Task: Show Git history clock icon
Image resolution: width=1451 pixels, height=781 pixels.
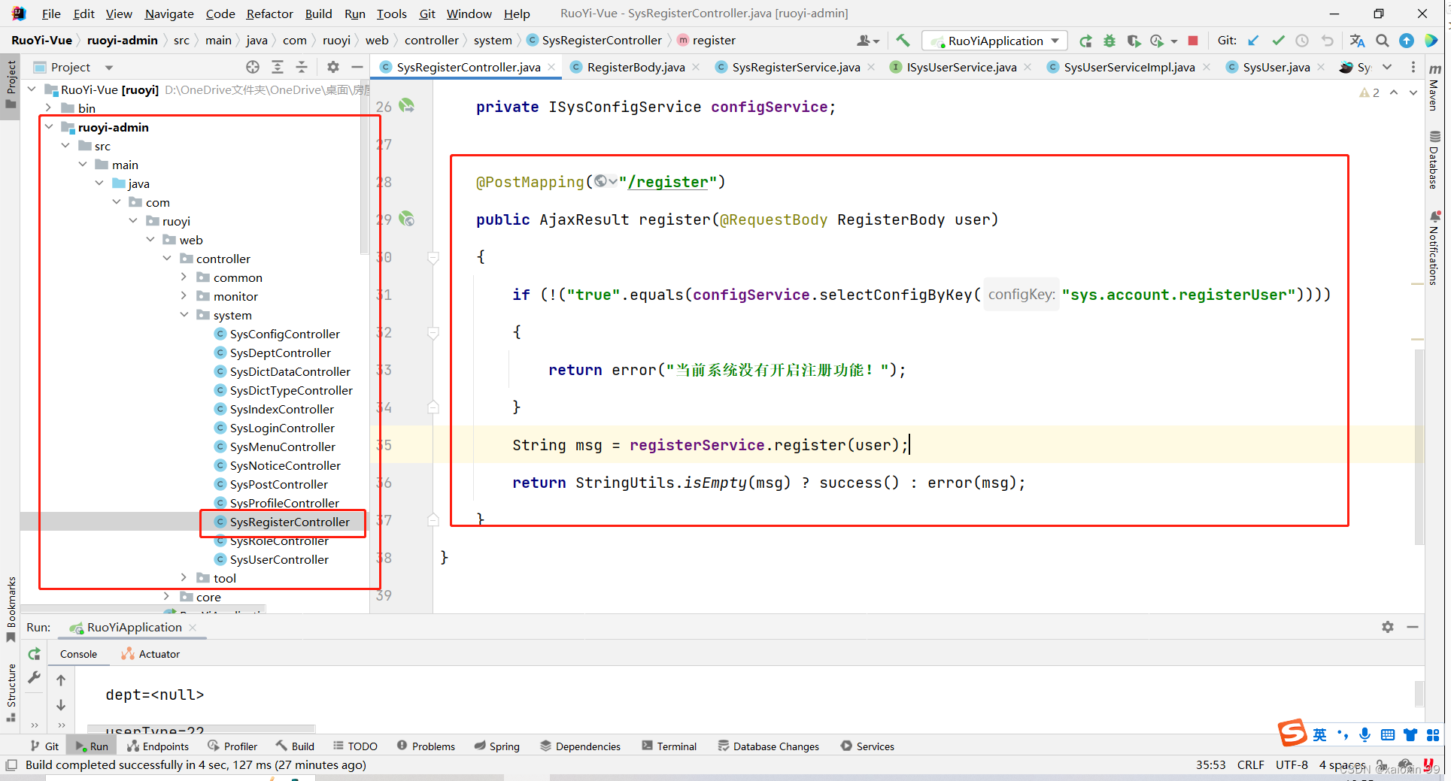Action: (x=1302, y=41)
